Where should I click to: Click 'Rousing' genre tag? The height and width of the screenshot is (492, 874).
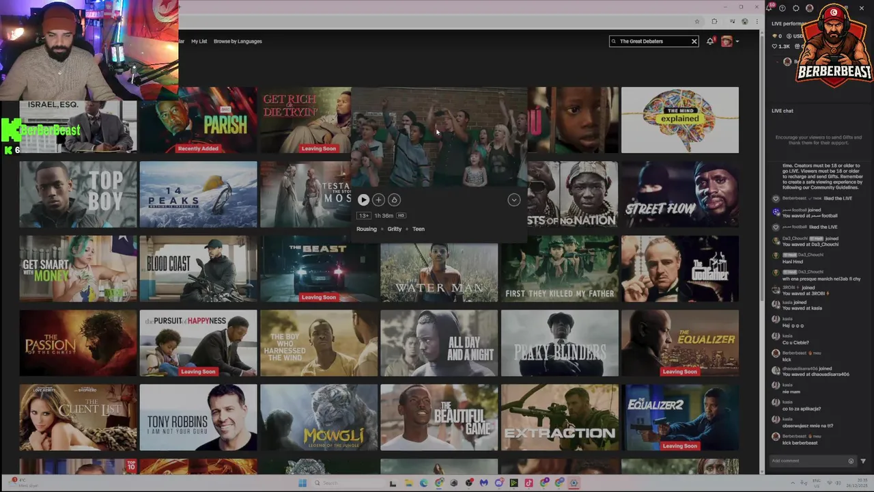point(366,229)
